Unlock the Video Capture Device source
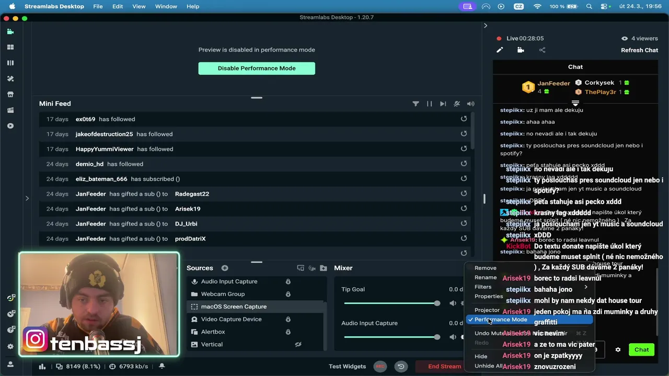The width and height of the screenshot is (669, 376). pos(288,319)
